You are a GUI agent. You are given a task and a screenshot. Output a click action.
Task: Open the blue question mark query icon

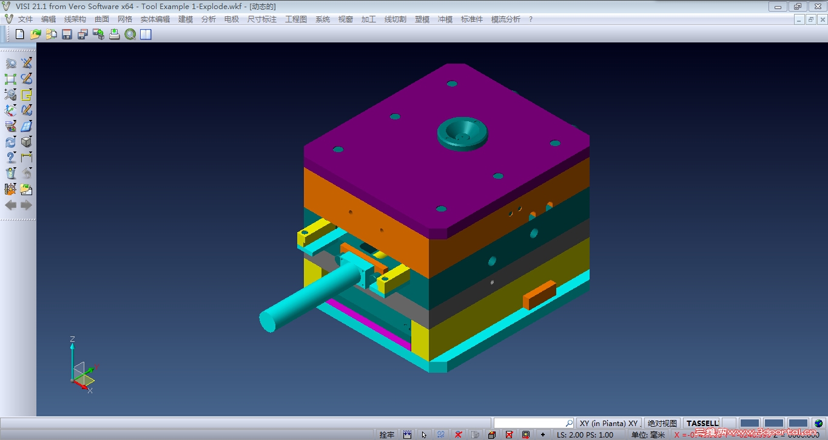[x=11, y=158]
